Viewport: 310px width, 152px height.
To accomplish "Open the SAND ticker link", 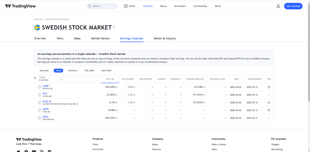I will click(x=45, y=86).
